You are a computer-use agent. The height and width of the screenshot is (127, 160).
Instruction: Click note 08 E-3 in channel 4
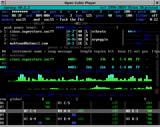132,111
